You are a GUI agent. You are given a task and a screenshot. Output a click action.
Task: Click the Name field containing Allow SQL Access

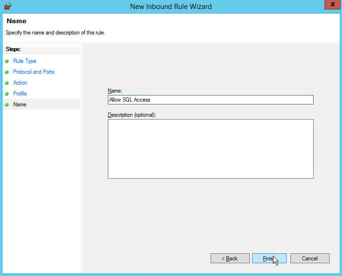pos(210,100)
